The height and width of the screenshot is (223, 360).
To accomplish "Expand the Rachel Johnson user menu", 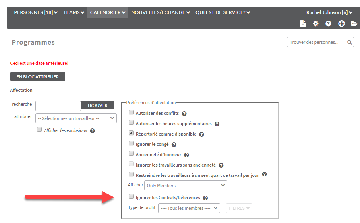I will 329,12.
